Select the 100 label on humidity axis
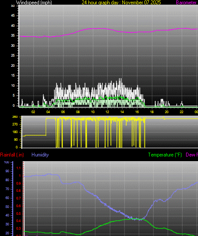Image resolution: width=198 pixels, height=236 pixels. pos(6,162)
